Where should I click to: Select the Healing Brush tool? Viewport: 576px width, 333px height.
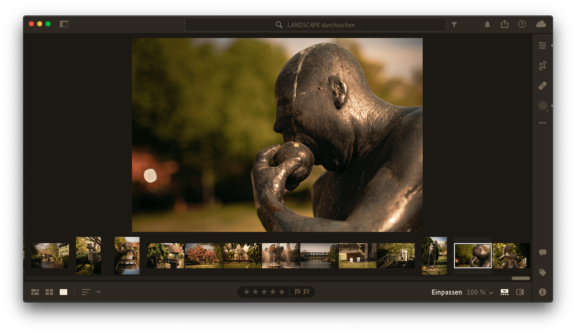tap(542, 86)
